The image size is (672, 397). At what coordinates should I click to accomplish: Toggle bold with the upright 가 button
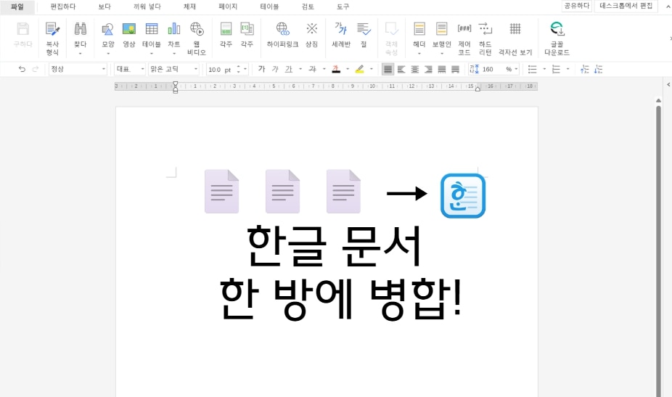[x=261, y=69]
